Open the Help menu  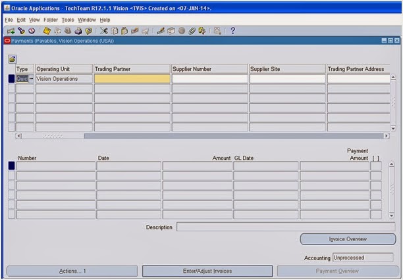(105, 20)
